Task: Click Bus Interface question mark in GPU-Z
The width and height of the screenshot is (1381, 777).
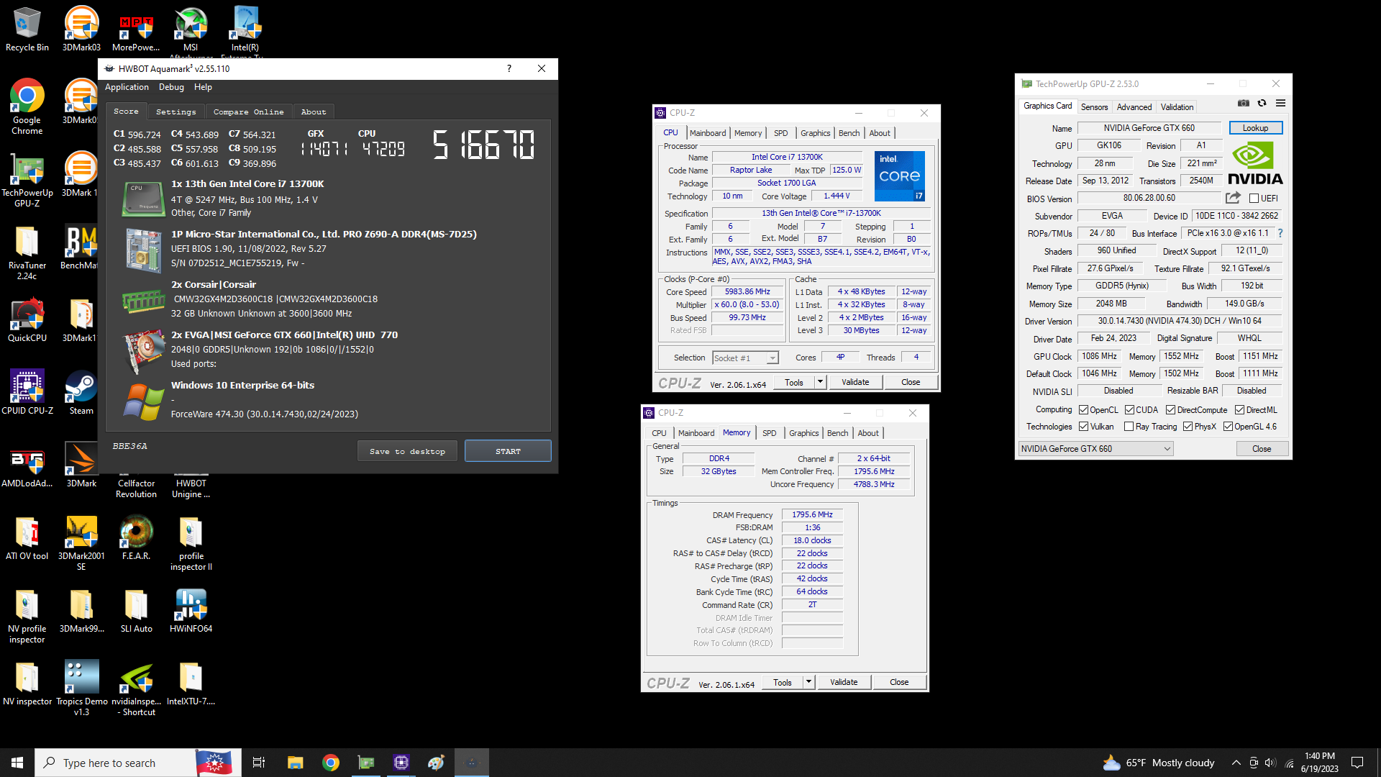Action: click(1280, 233)
